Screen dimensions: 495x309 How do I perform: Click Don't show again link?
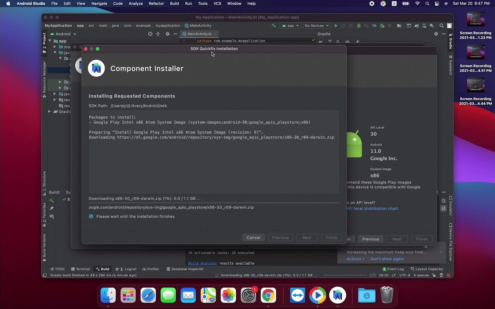[387, 259]
